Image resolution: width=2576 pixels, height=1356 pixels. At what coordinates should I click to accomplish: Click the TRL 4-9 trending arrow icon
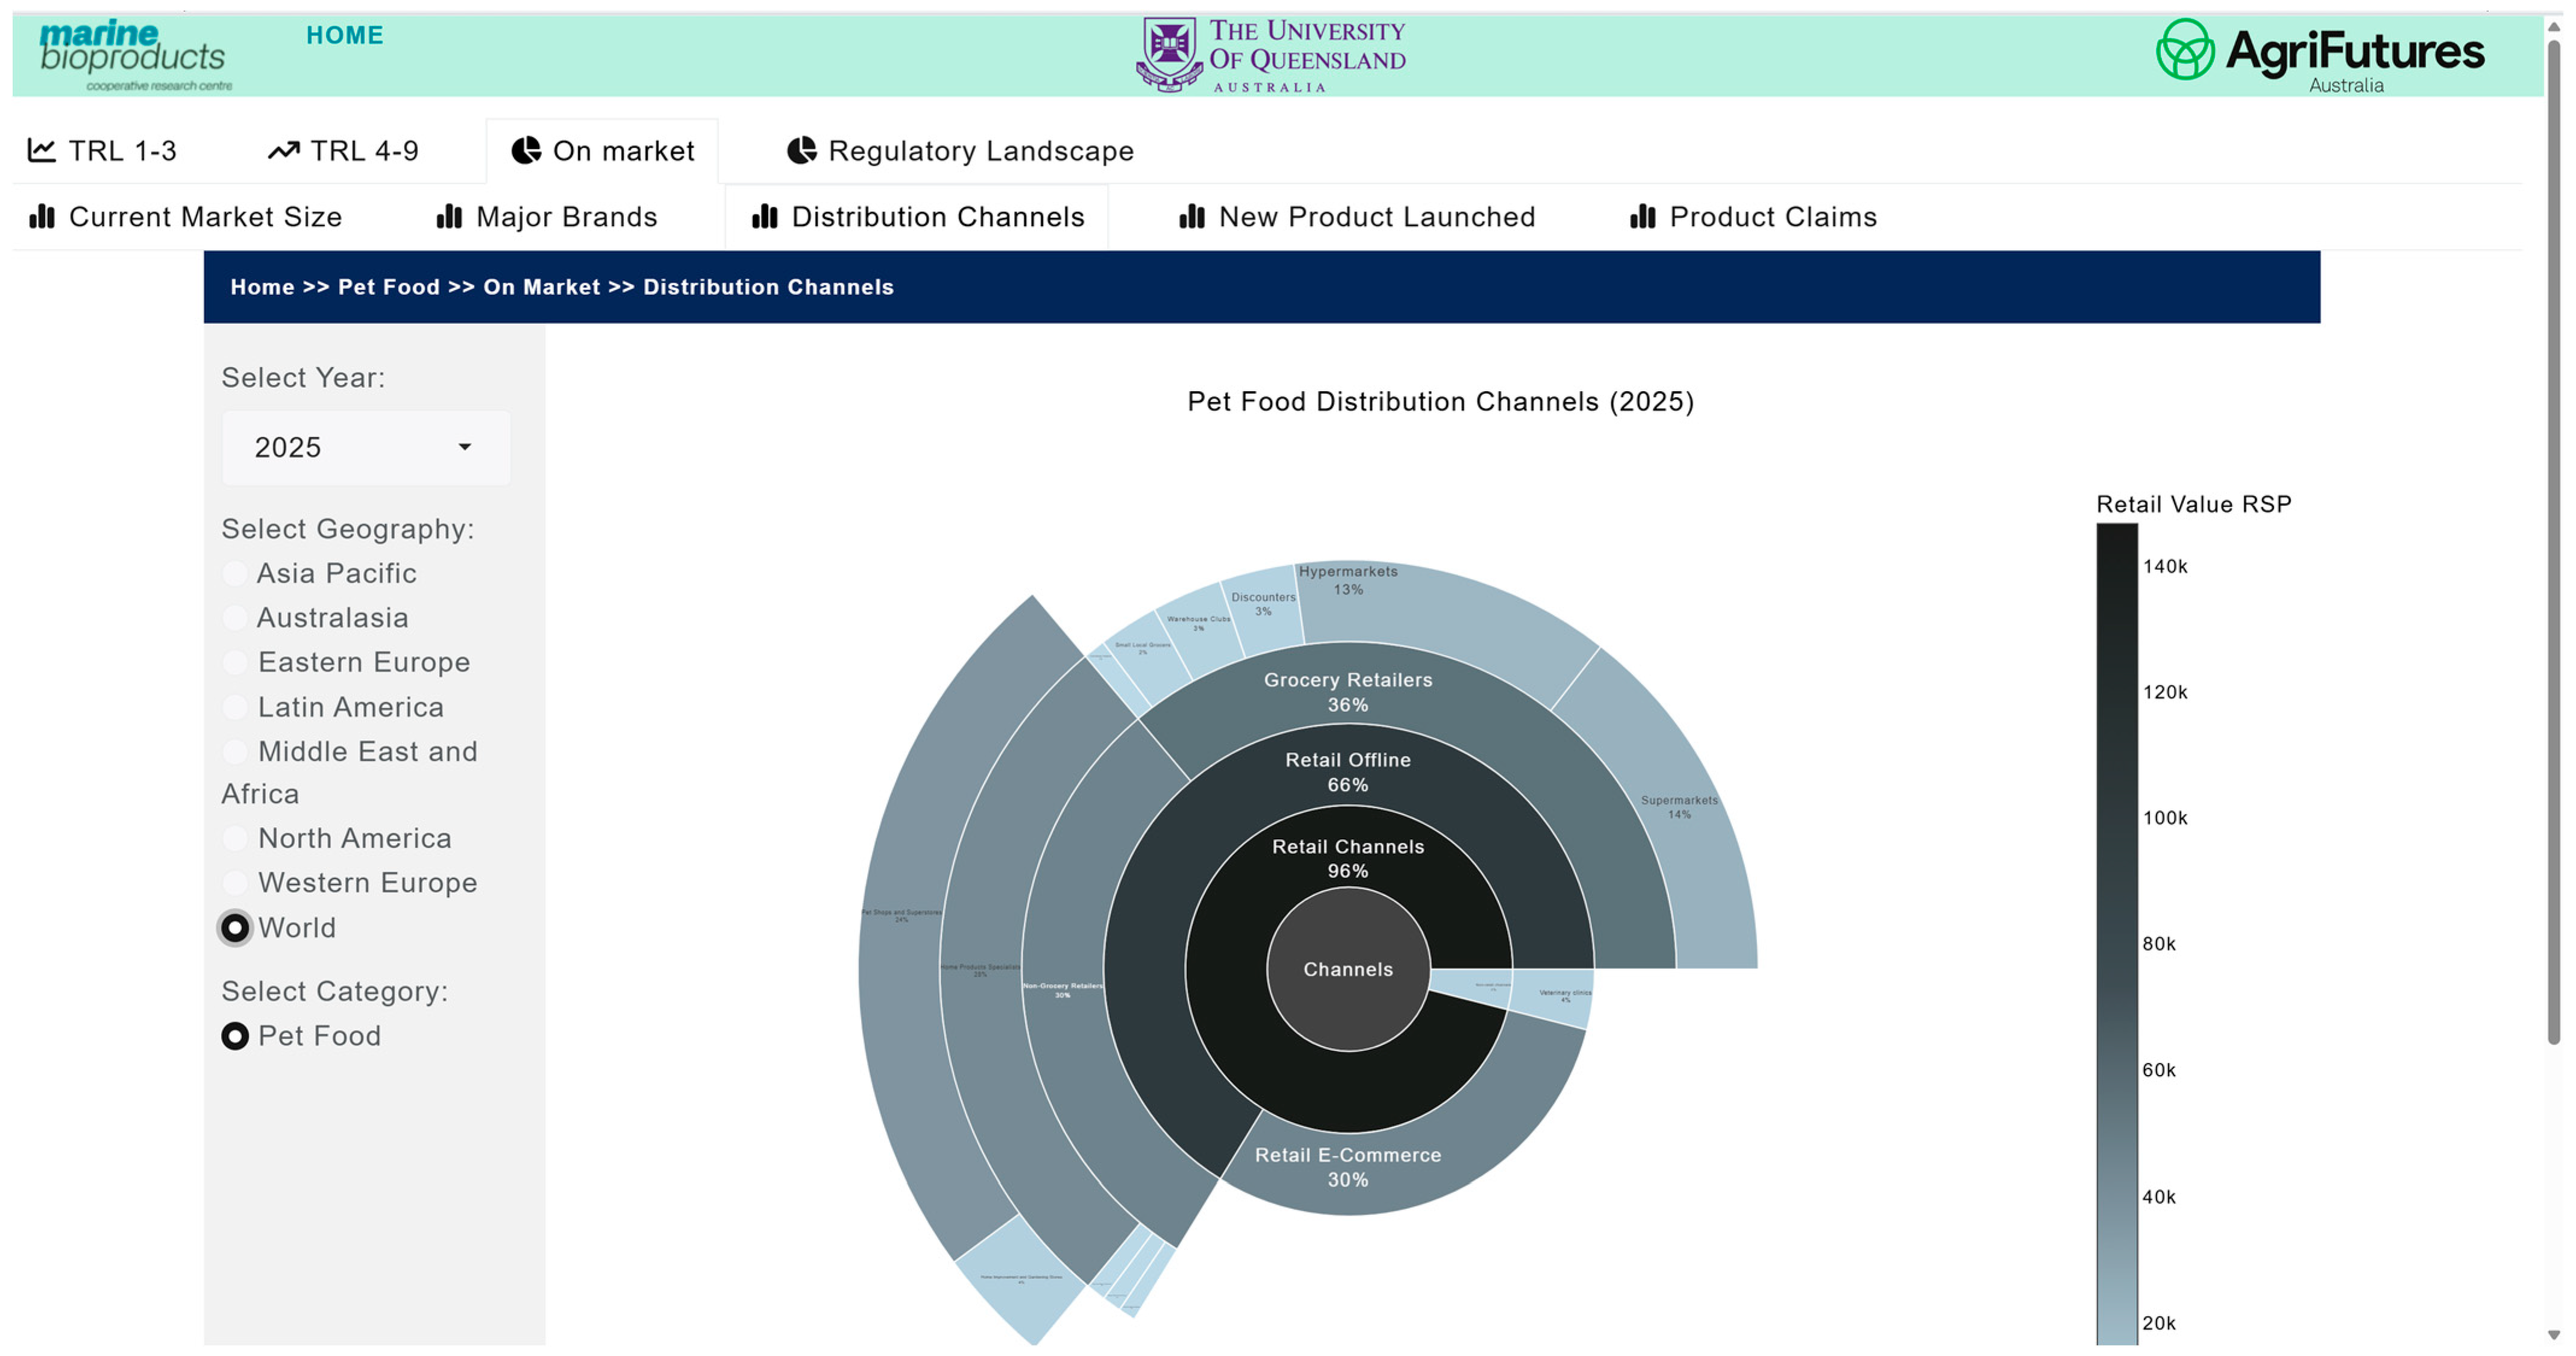pos(284,150)
